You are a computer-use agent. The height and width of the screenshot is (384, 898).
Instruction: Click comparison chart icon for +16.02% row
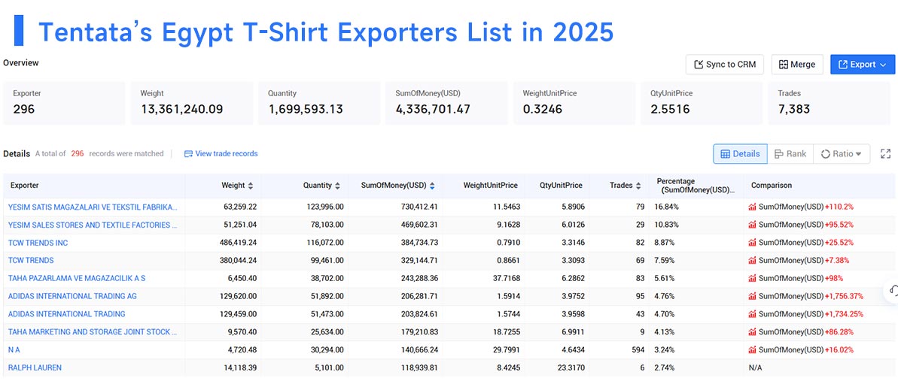[752, 349]
